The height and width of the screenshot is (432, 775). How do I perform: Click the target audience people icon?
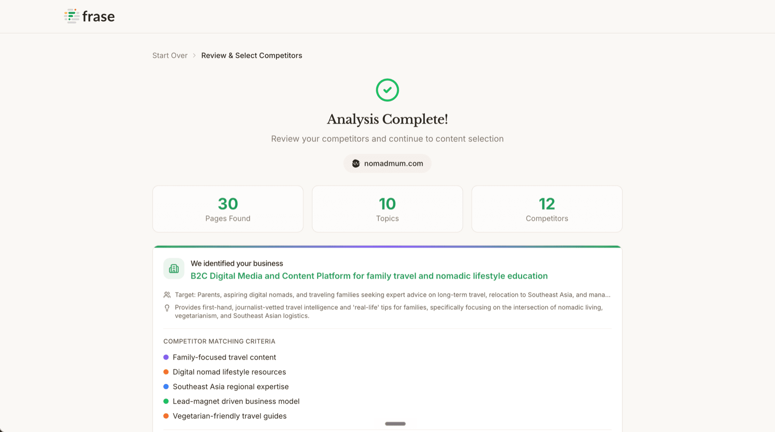pos(167,295)
